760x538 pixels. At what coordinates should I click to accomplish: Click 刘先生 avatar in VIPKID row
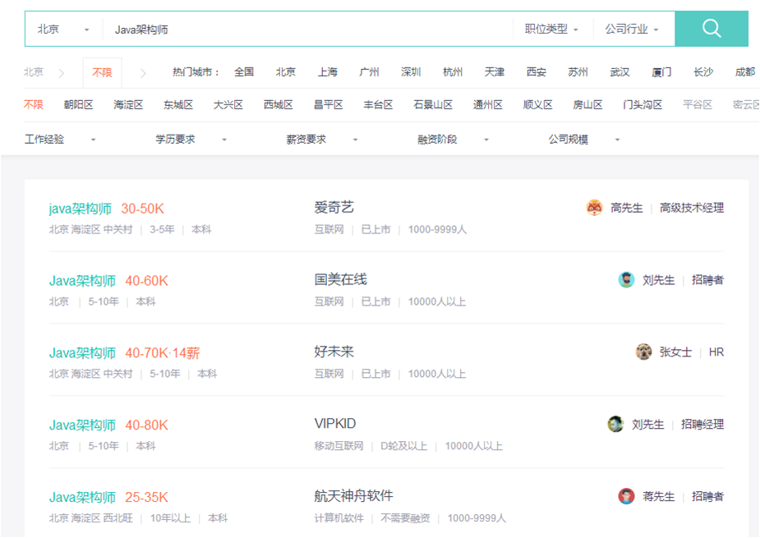point(615,424)
